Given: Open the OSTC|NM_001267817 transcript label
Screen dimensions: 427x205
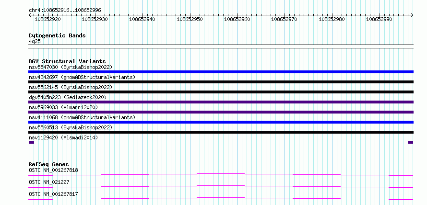Looking at the screenshot, I should 53,194.
